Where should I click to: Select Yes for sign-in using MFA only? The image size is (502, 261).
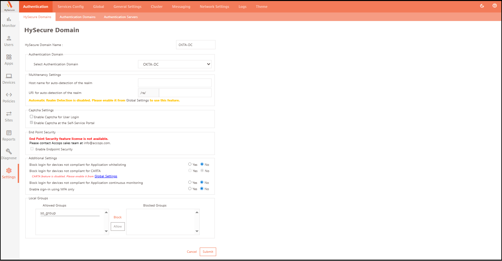pyautogui.click(x=190, y=189)
